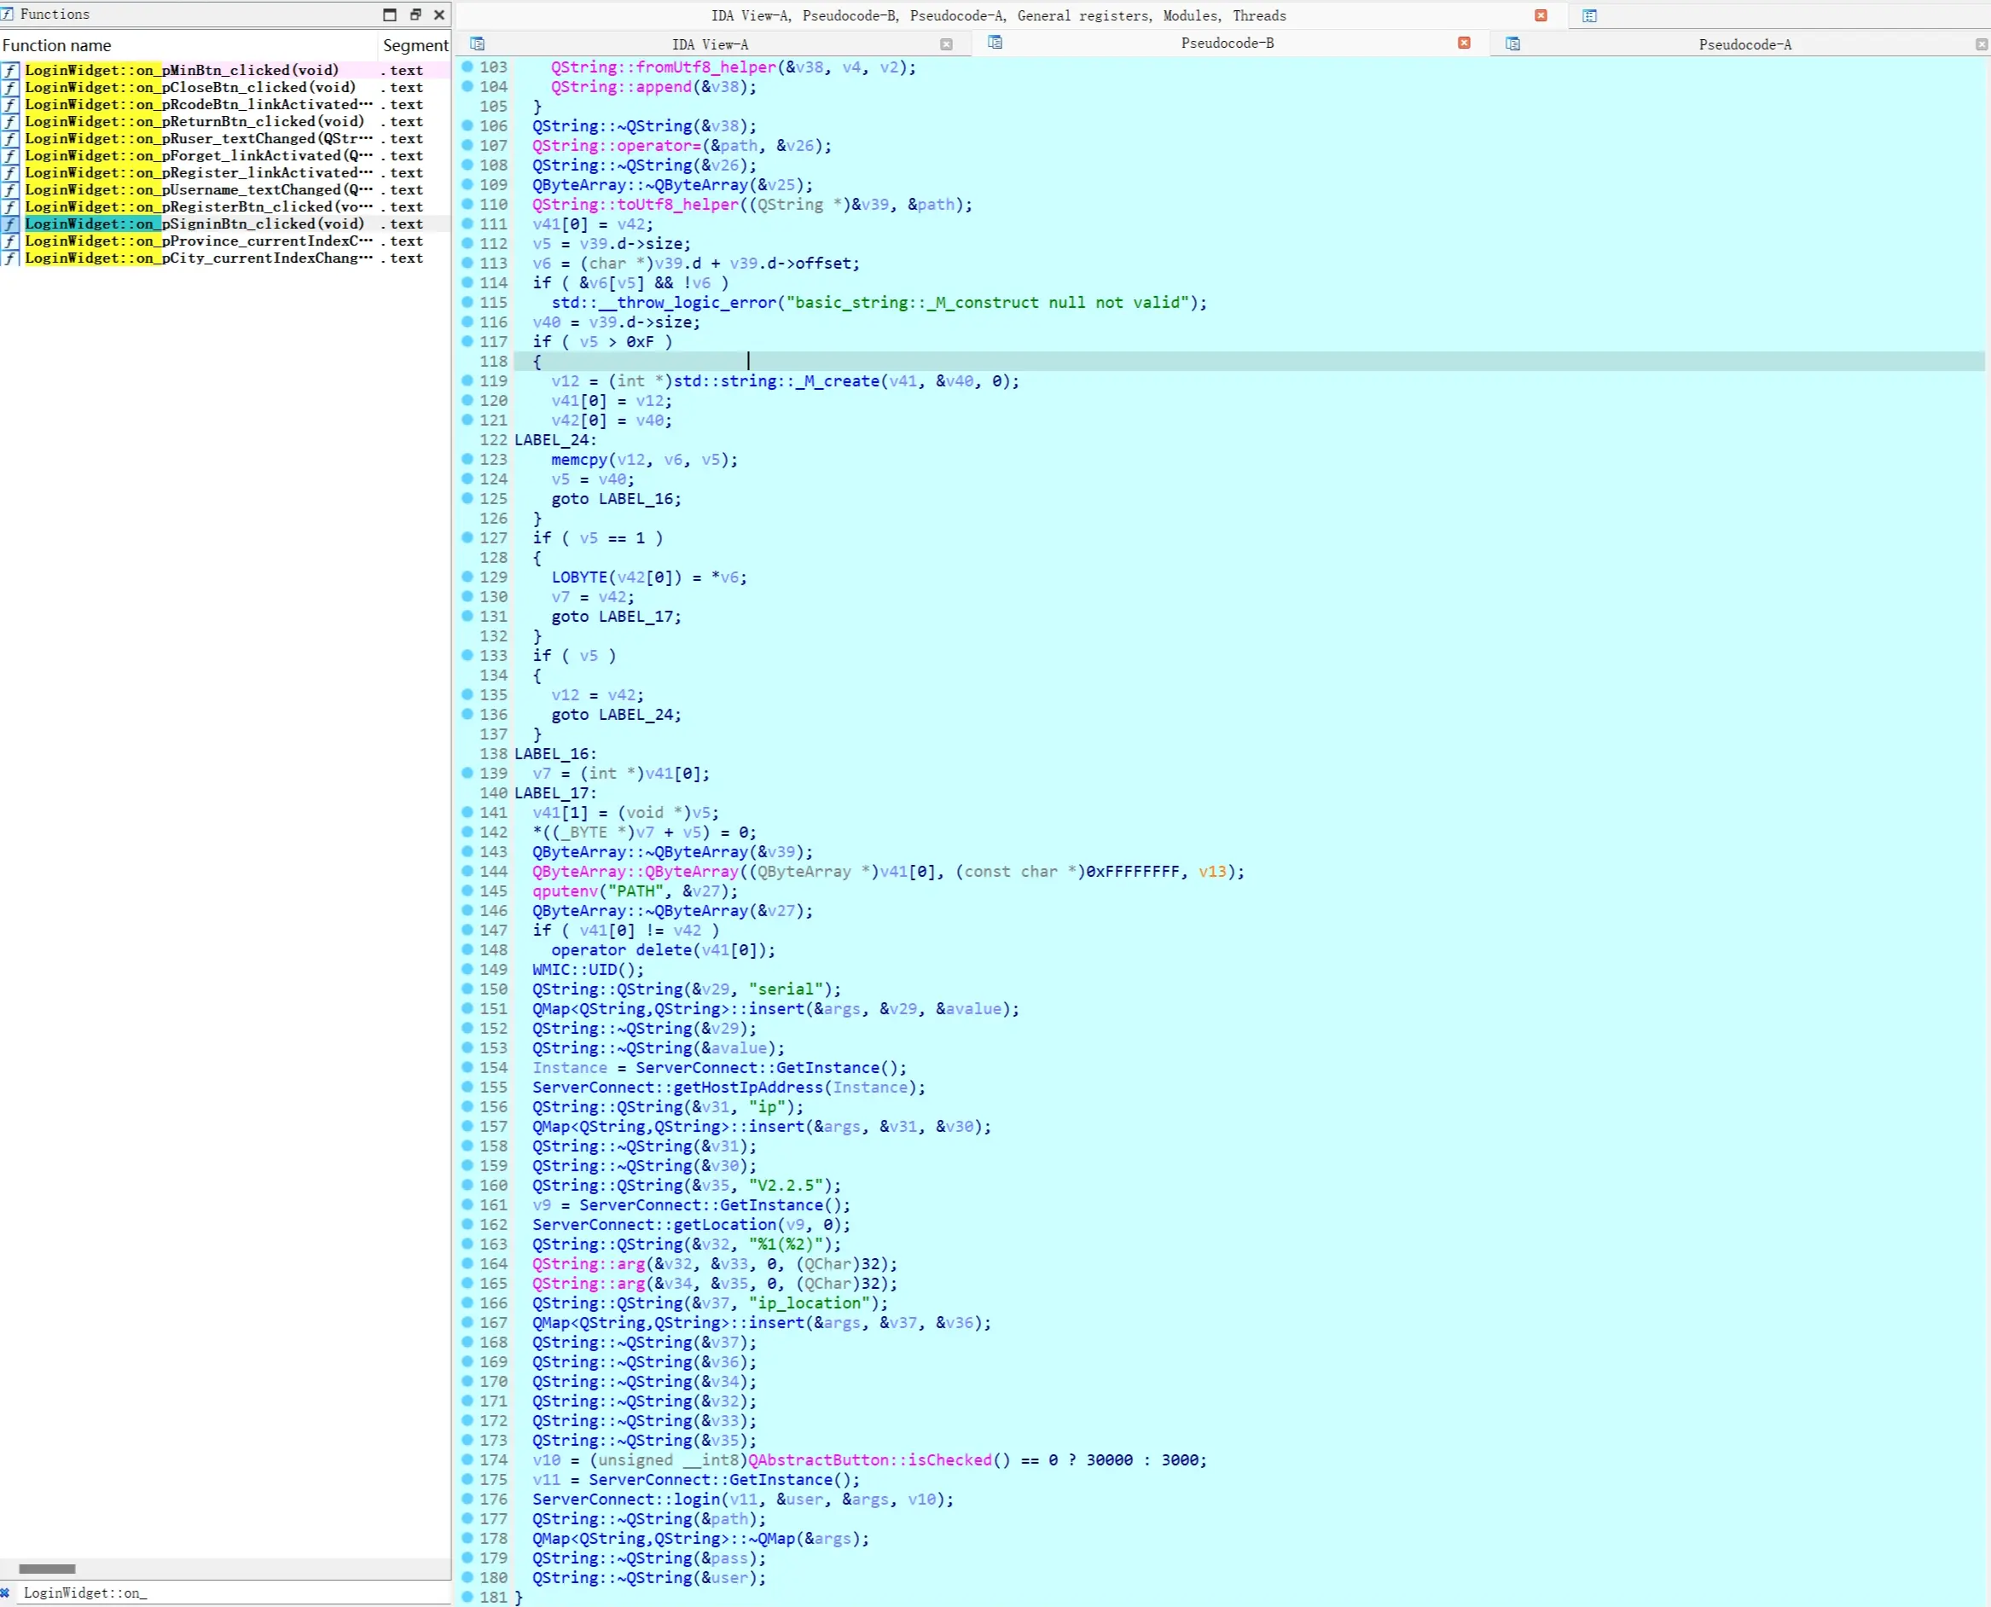The image size is (1991, 1607).
Task: Toggle breakpoint dot on line 162 getLocation
Action: coord(467,1224)
